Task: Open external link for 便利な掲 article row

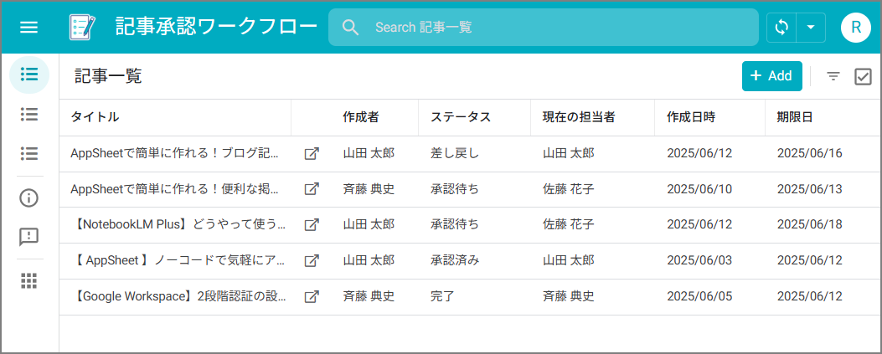Action: [312, 189]
